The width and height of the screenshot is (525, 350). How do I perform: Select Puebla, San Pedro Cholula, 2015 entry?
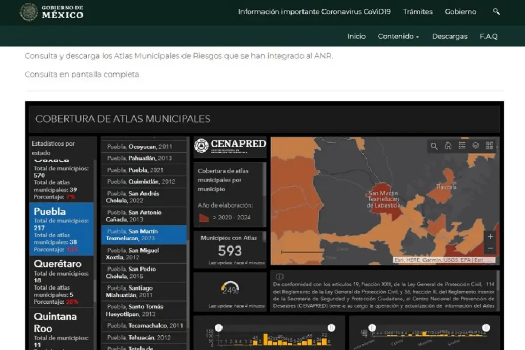[144, 273]
